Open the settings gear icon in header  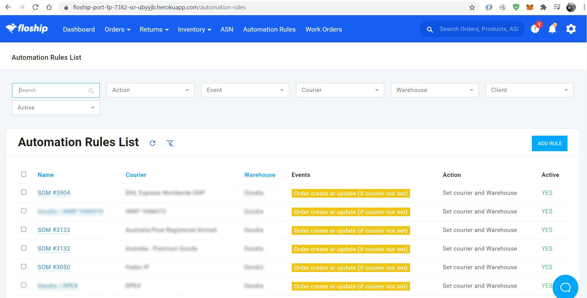(571, 29)
